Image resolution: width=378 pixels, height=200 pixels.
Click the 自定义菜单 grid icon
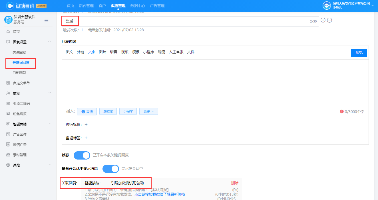[8, 83]
